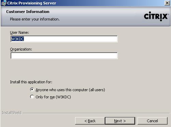
Task: Focus the Organization text field
Action: pos(64,56)
